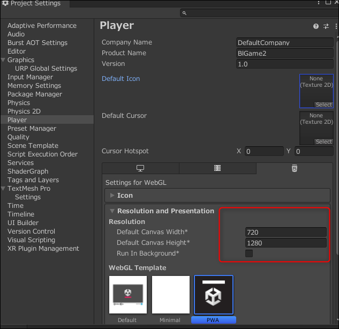Viewport: 339px width, 329px height.
Task: Open Input Manager settings
Action: [x=30, y=77]
